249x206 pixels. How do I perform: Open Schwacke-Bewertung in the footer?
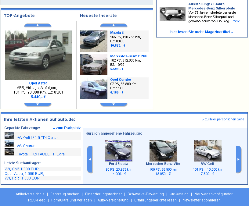[x=146, y=194]
